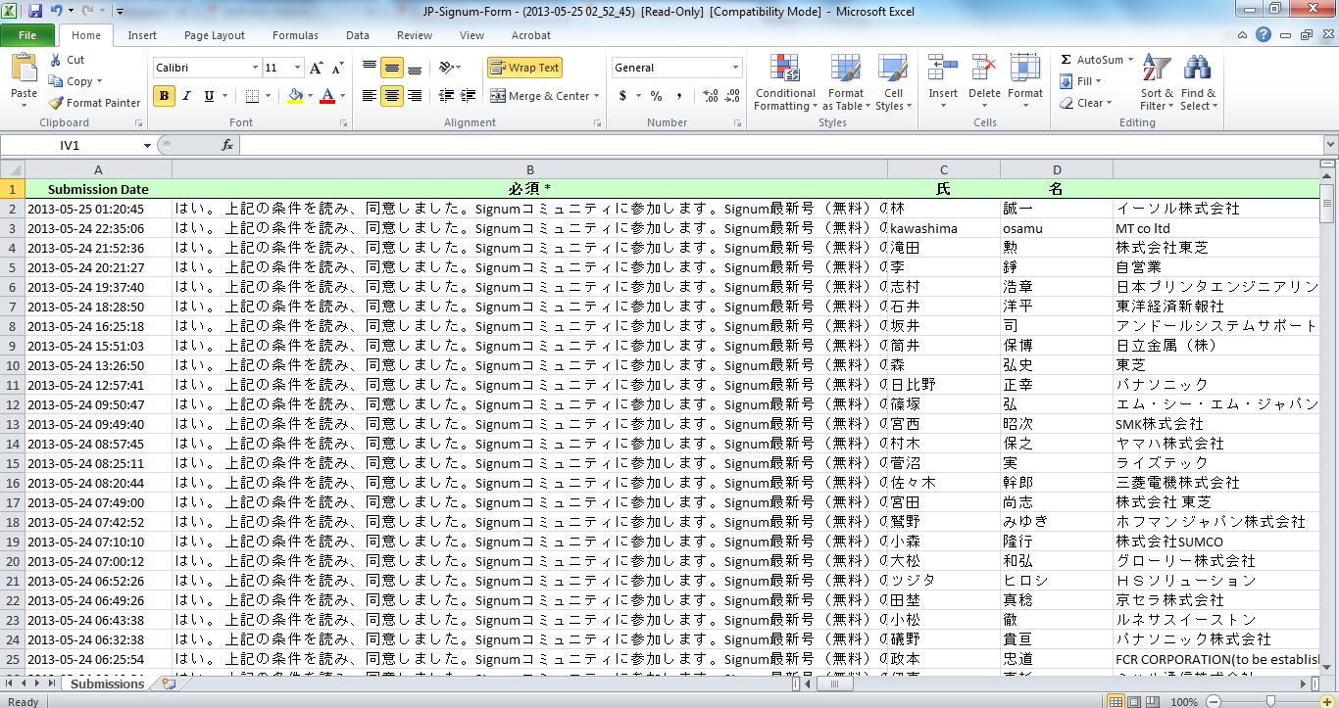Open Sort & Filter menu
The width and height of the screenshot is (1339, 708).
pyautogui.click(x=1157, y=83)
